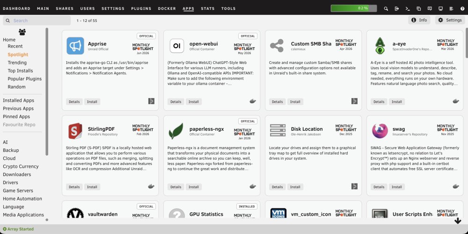
Task: Open Installed Apps in the sidebar
Action: (x=19, y=100)
